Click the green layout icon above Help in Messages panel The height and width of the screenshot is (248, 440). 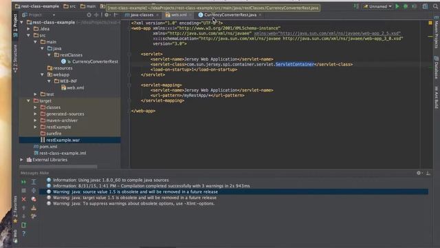[x=24, y=225]
